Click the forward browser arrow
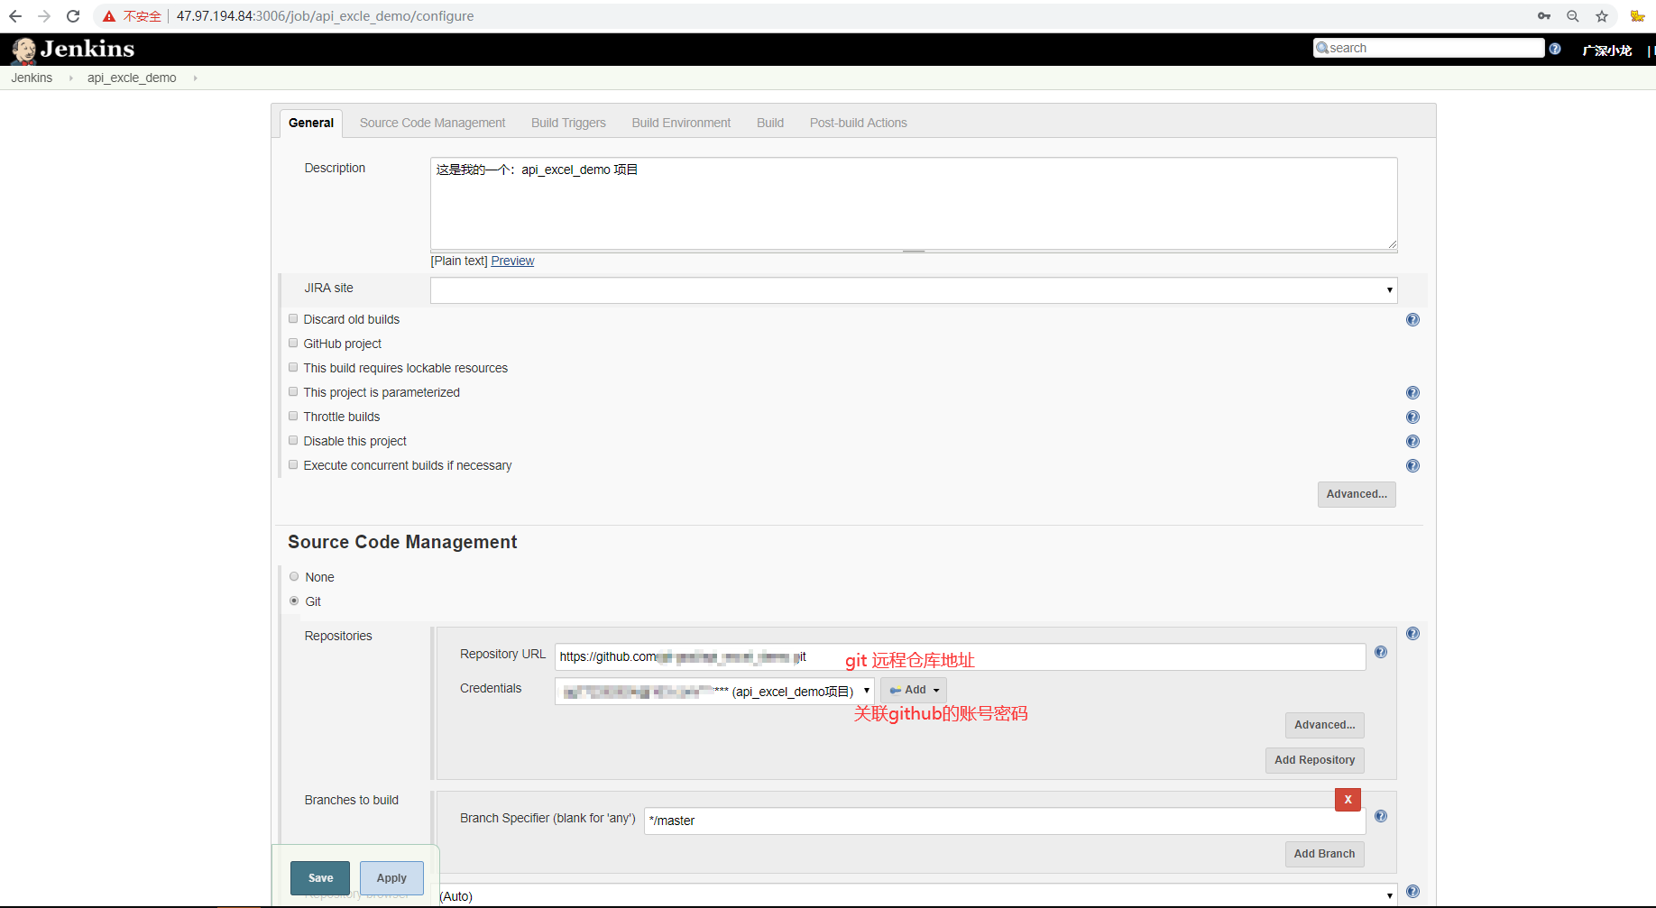1656x908 pixels. tap(44, 16)
